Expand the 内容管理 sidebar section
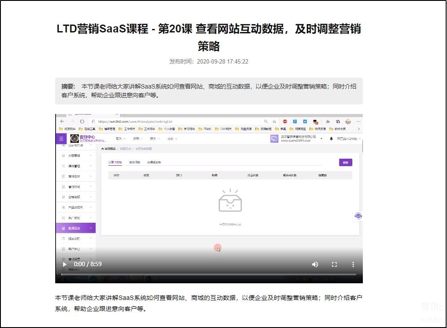 click(x=75, y=155)
